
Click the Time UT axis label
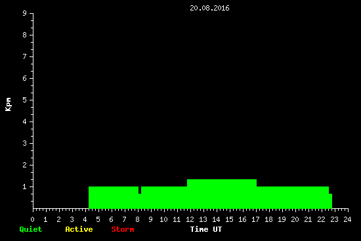[206, 229]
